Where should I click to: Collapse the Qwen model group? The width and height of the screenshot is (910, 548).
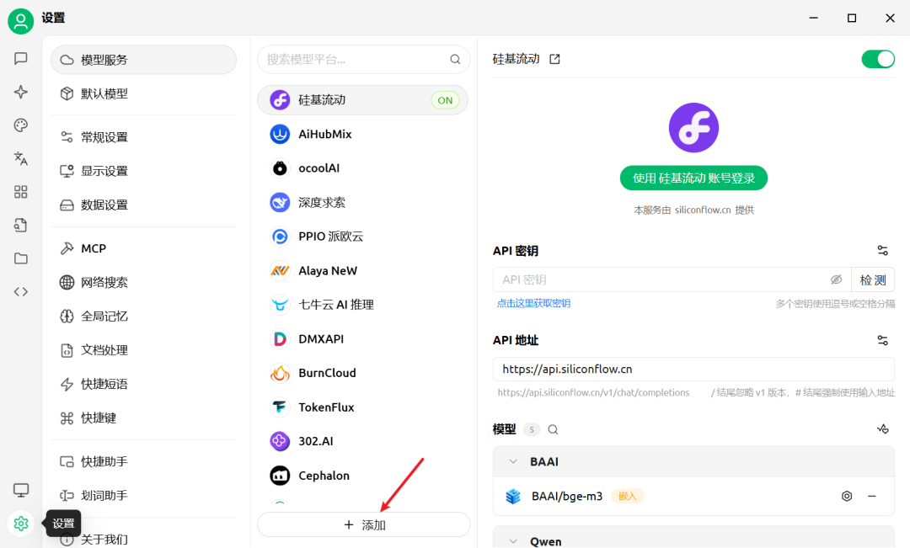tap(513, 541)
